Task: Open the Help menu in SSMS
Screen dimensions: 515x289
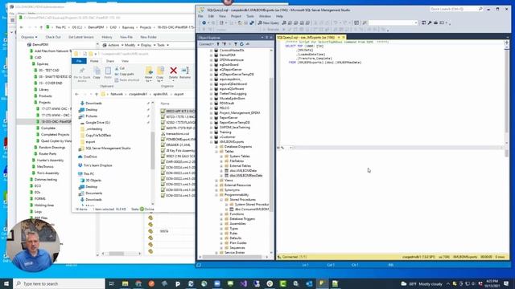Action: pyautogui.click(x=279, y=16)
